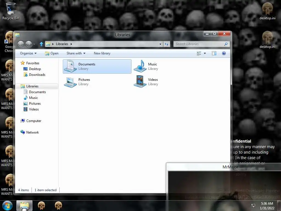This screenshot has height=211, width=281.
Task: Open the Windows Start orb
Action: point(7,206)
